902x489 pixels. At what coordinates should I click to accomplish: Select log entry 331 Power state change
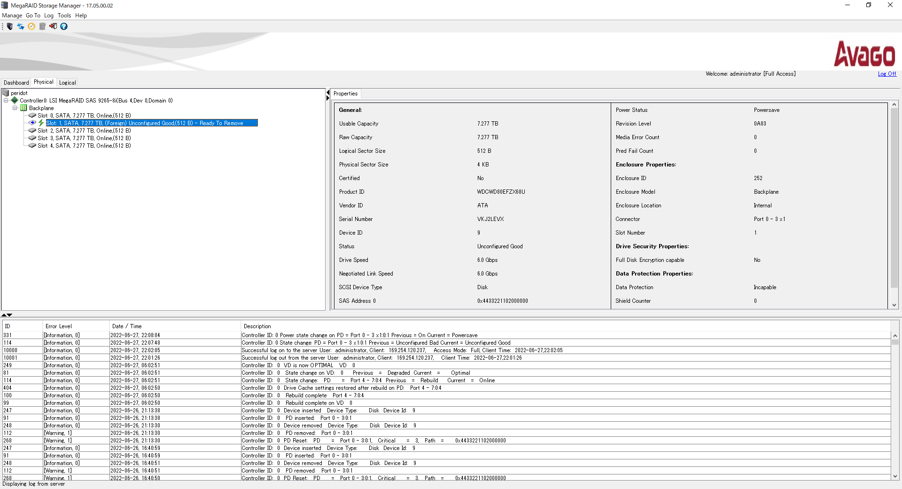446,335
